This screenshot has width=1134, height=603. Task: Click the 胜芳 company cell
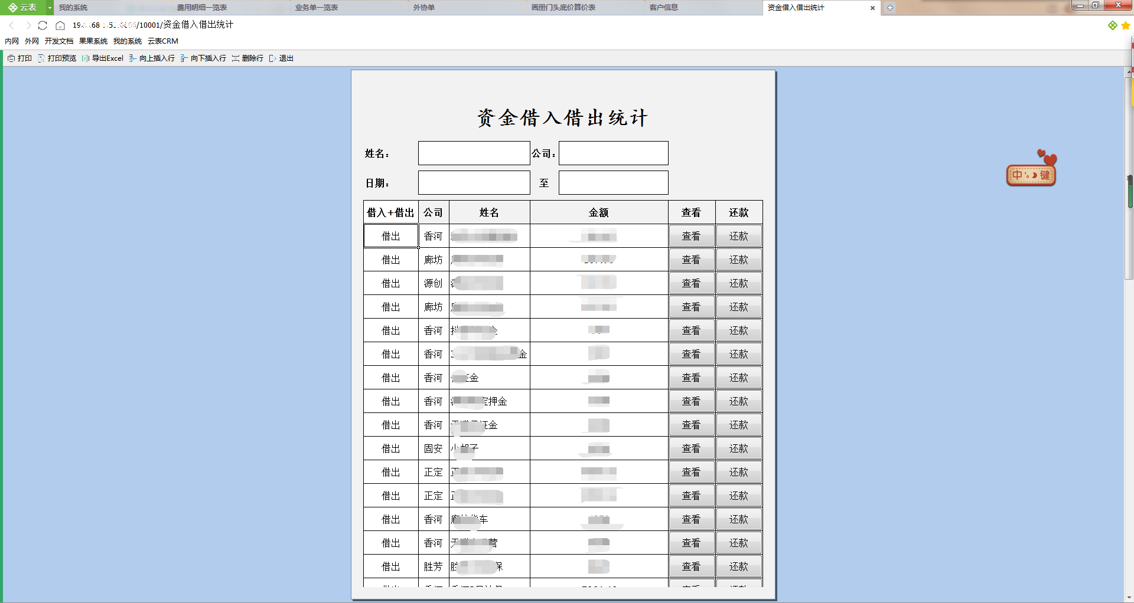[x=434, y=566]
